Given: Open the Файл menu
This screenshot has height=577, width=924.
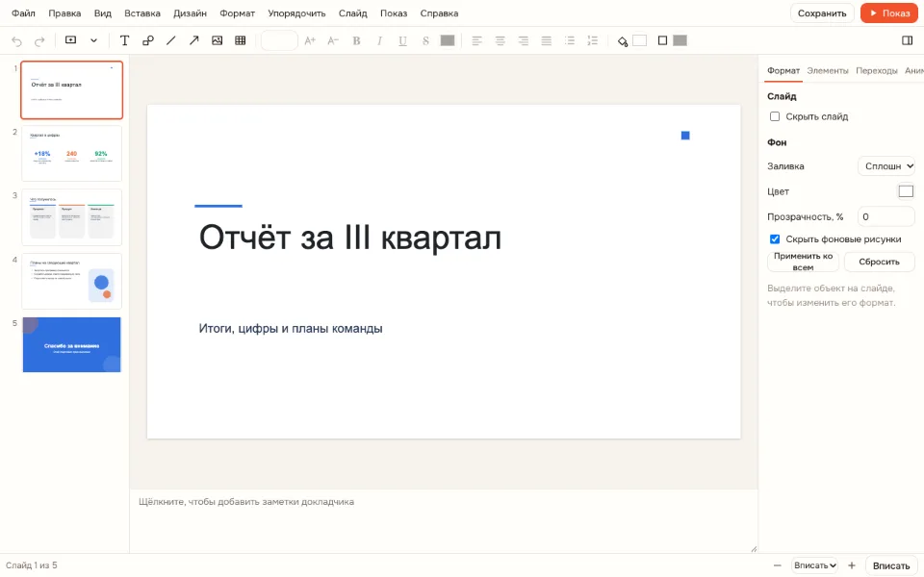Looking at the screenshot, I should (23, 13).
